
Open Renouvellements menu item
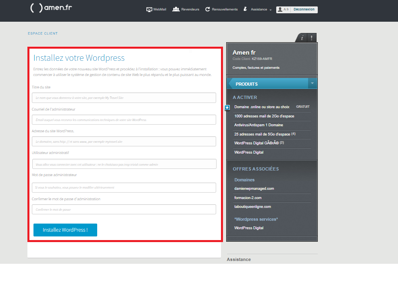pyautogui.click(x=225, y=9)
